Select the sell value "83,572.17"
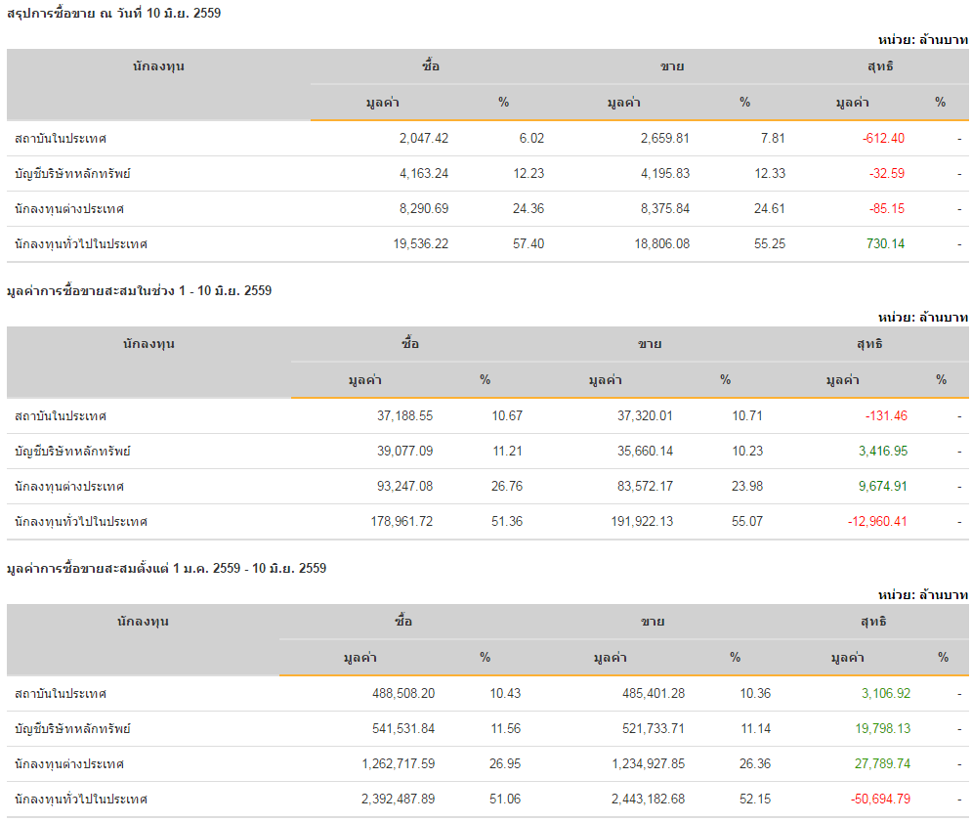The height and width of the screenshot is (822, 972). (645, 487)
